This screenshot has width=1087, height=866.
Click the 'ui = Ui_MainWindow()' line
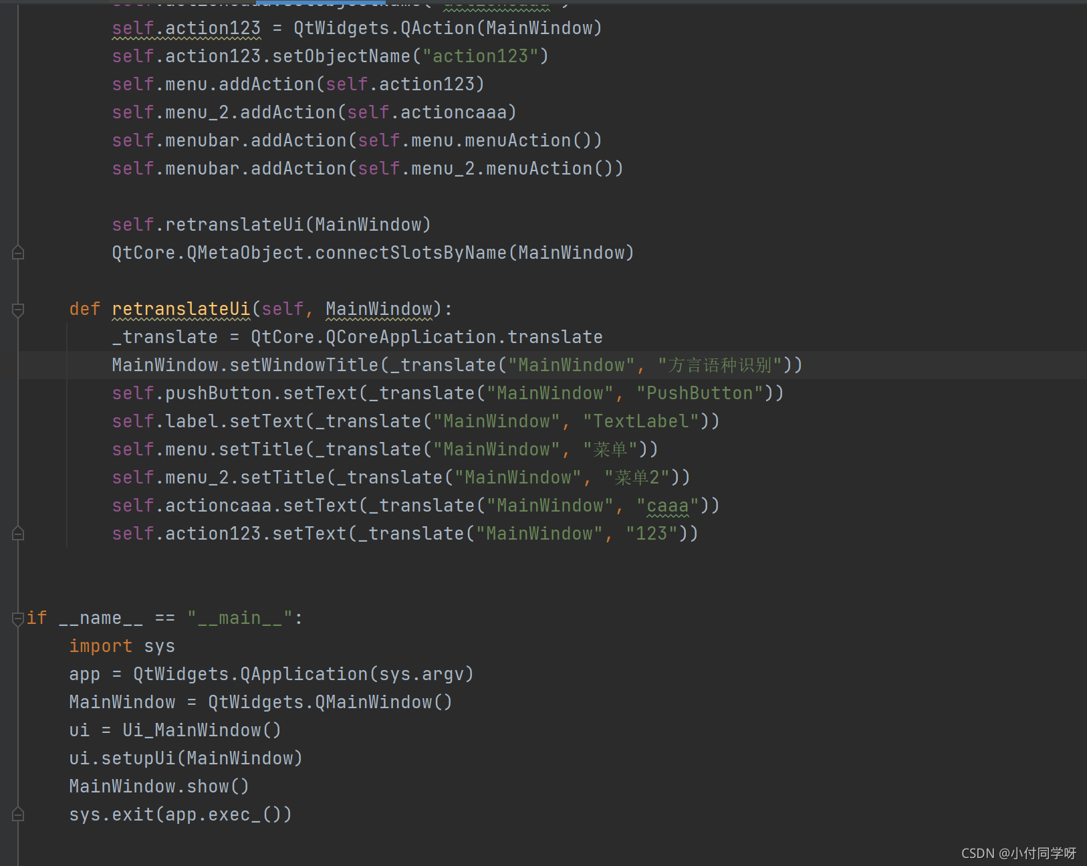pos(175,730)
